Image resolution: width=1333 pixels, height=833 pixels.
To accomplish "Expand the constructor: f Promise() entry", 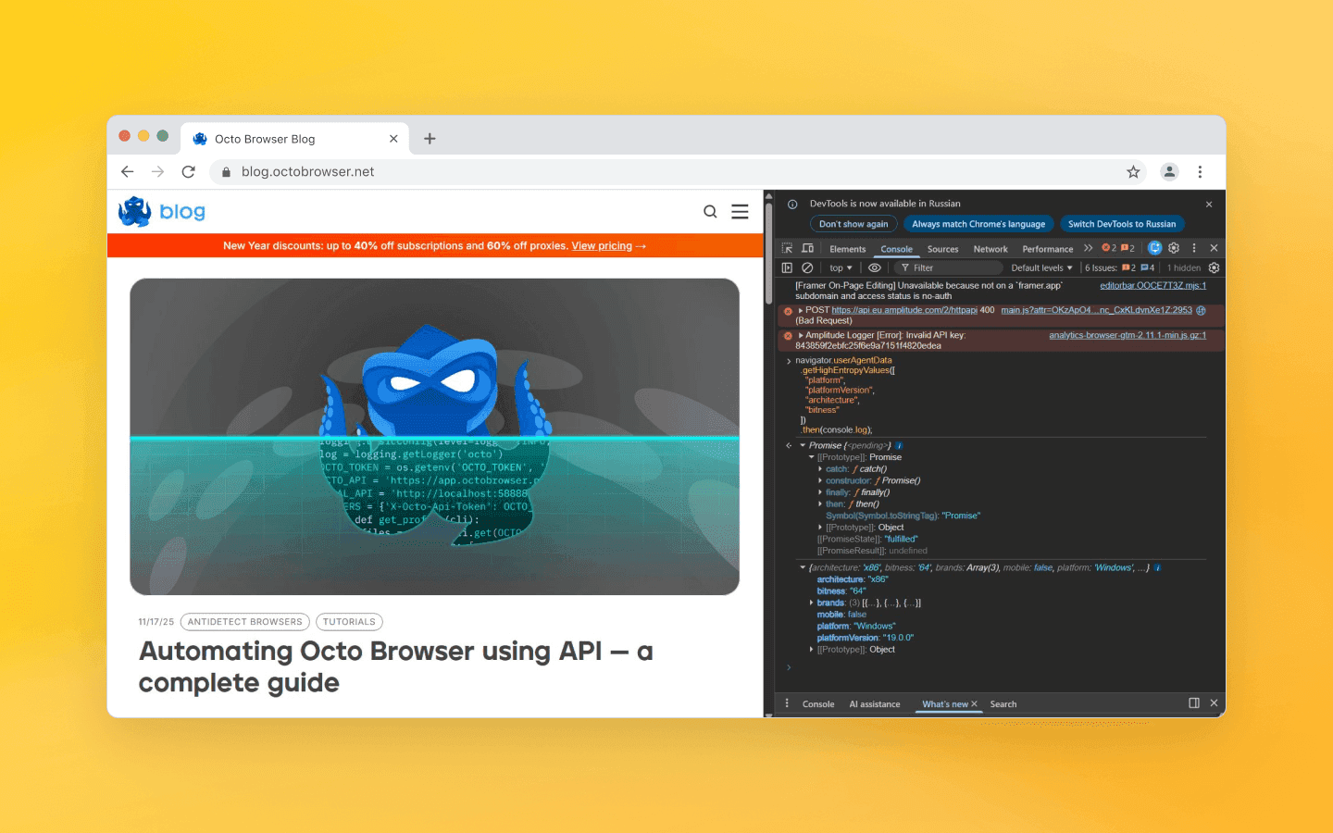I will click(820, 480).
